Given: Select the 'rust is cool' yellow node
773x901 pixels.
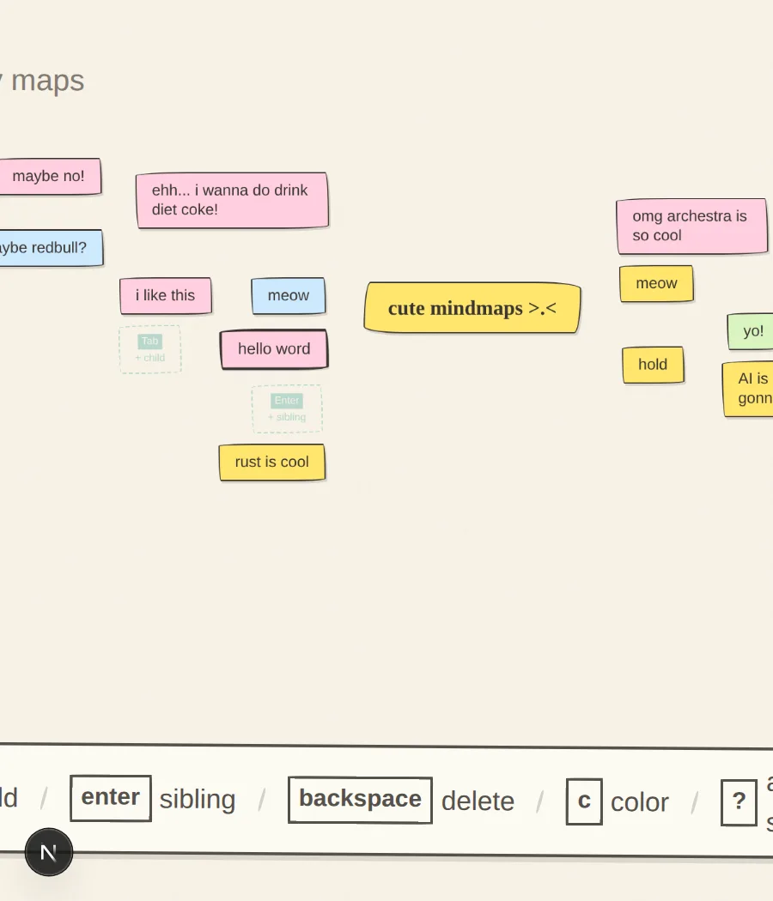Looking at the screenshot, I should pyautogui.click(x=272, y=462).
